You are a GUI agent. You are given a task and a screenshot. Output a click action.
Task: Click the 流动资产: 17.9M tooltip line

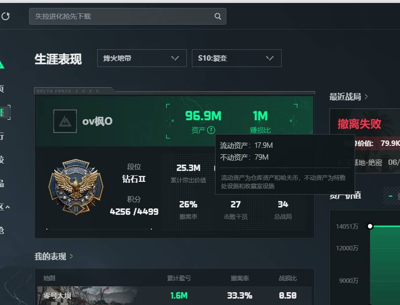(x=247, y=145)
